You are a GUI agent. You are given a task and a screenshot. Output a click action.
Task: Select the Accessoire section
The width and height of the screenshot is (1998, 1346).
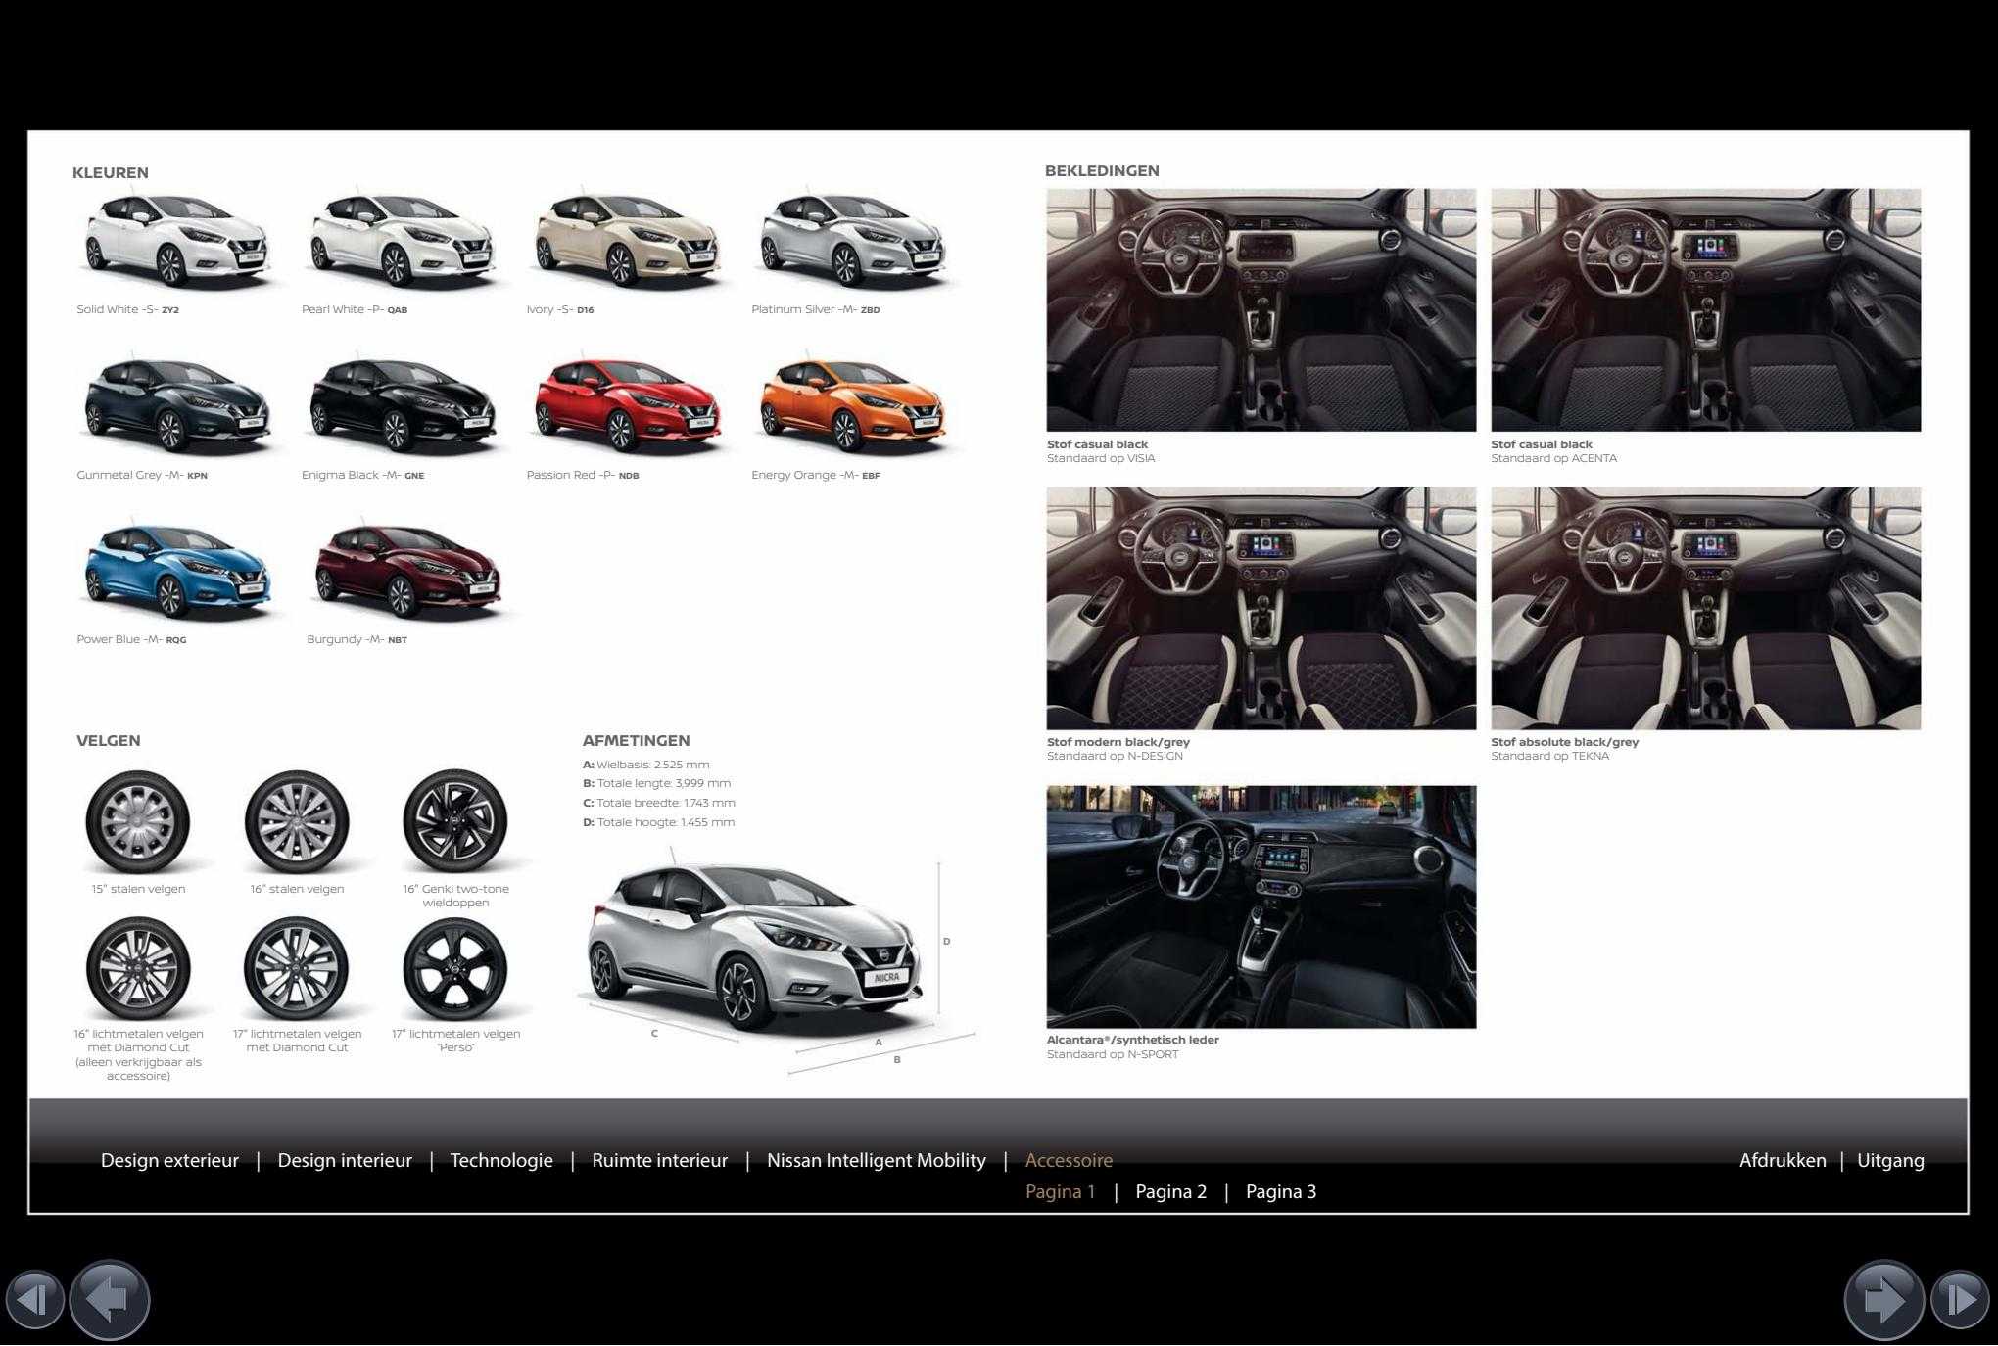click(x=1069, y=1160)
